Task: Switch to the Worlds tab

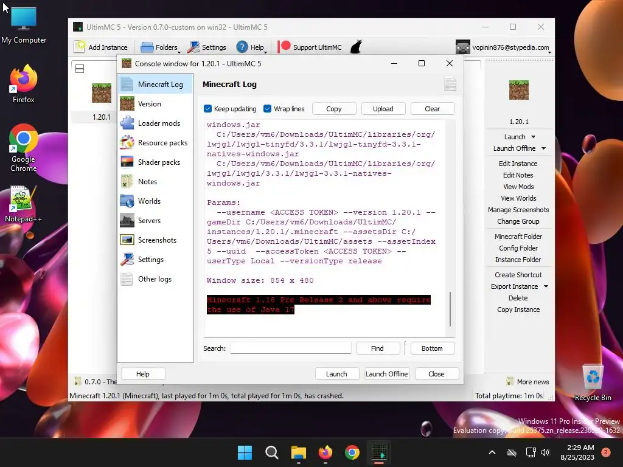Action: [x=155, y=201]
